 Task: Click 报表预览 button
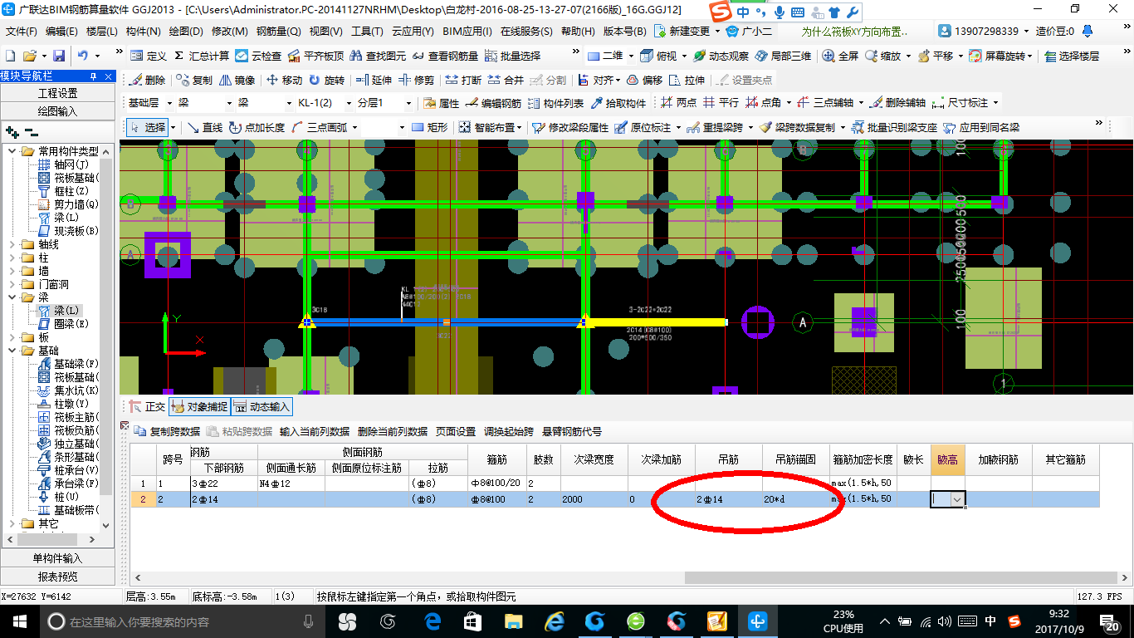click(x=57, y=577)
